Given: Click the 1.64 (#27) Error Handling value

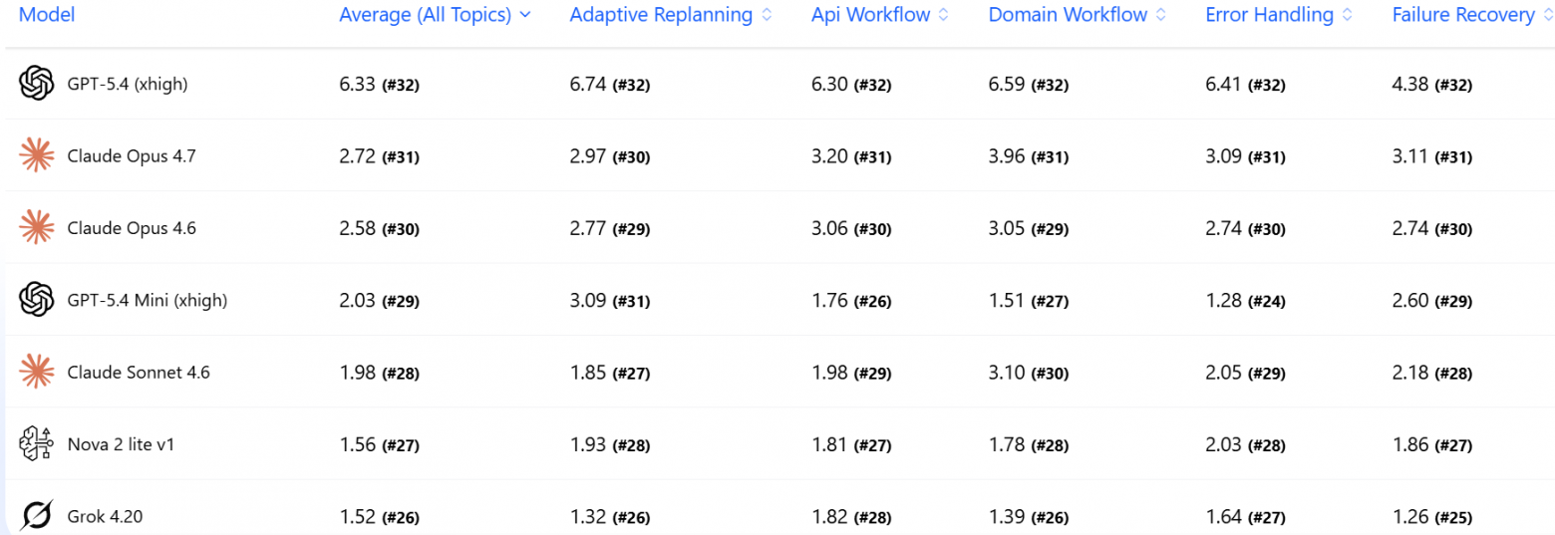Looking at the screenshot, I should 1245,516.
